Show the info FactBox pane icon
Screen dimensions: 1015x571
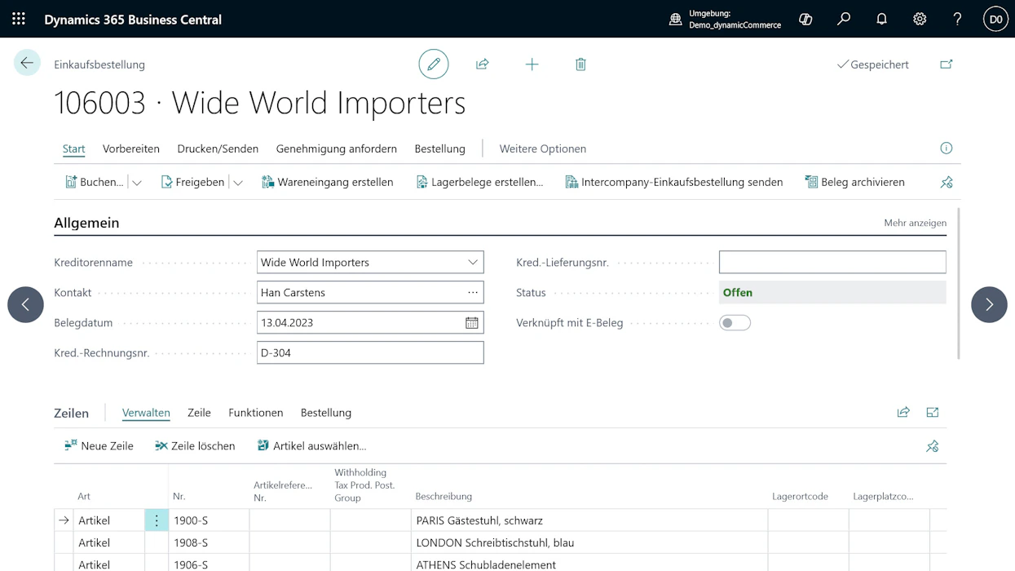pyautogui.click(x=947, y=148)
